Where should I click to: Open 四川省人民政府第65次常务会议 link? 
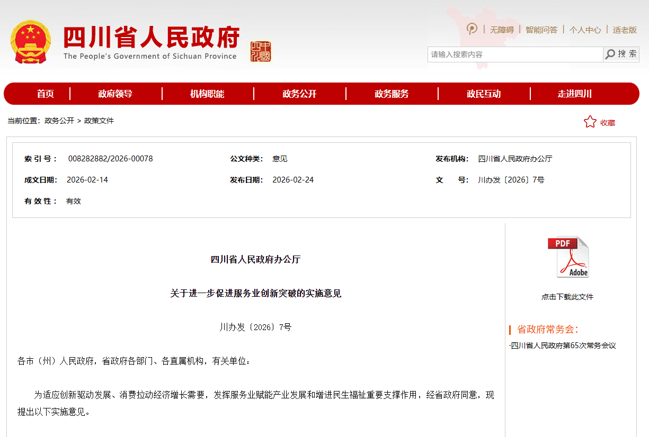click(564, 345)
